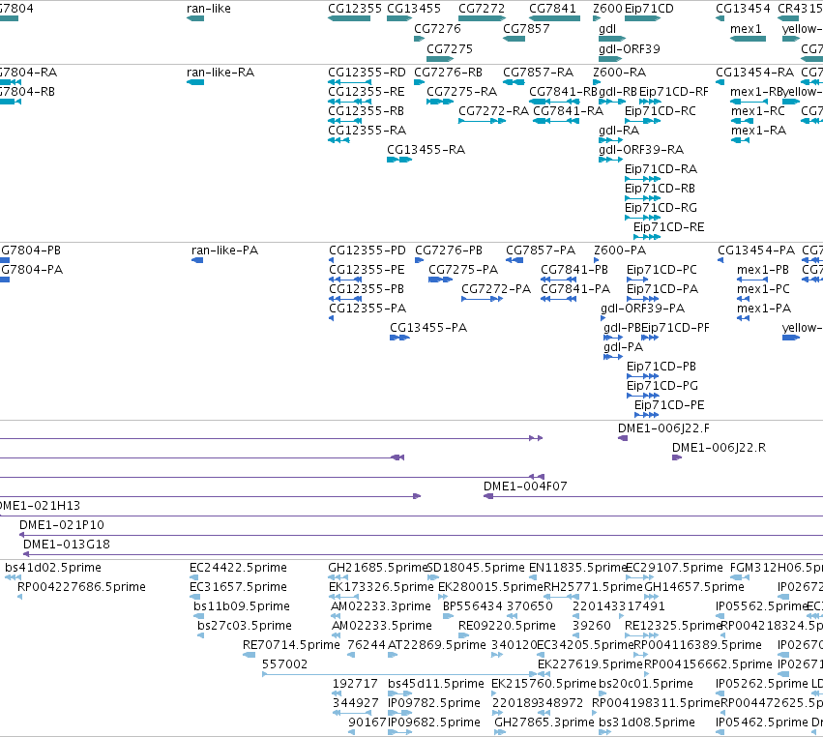Screen dimensions: 823x737
Task: Select the CG7857-RA transcript label
Action: click(538, 73)
